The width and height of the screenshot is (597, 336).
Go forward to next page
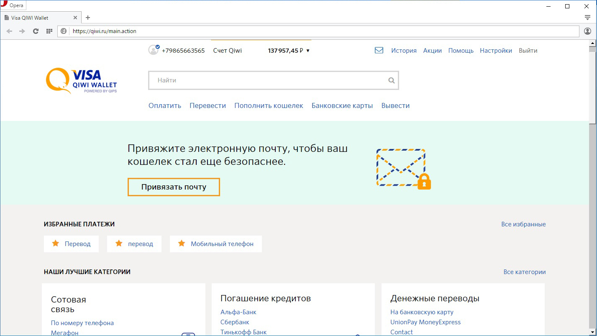coord(22,31)
